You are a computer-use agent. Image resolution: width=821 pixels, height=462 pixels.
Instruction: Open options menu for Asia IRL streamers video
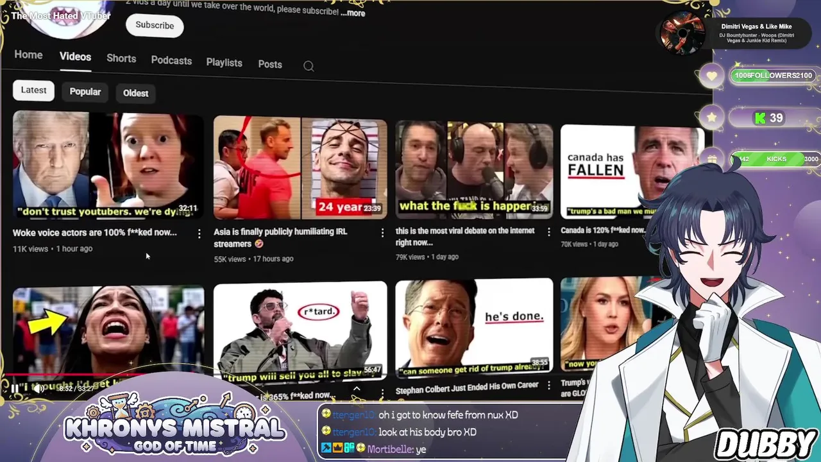[382, 233]
